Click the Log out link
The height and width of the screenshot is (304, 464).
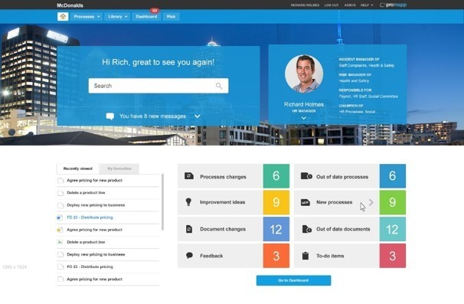click(332, 5)
